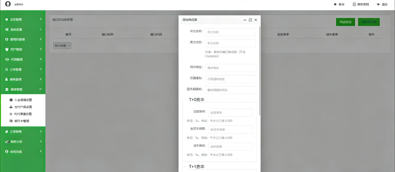Click the 接口名称 column header
Viewport: 395px width, 172px height.
pos(108,35)
